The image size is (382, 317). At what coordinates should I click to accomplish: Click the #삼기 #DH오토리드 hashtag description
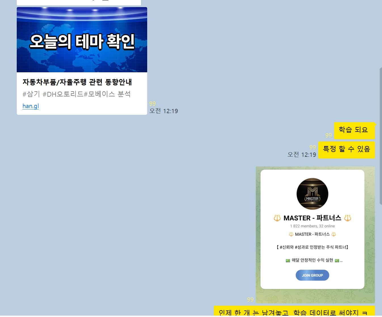pos(77,94)
